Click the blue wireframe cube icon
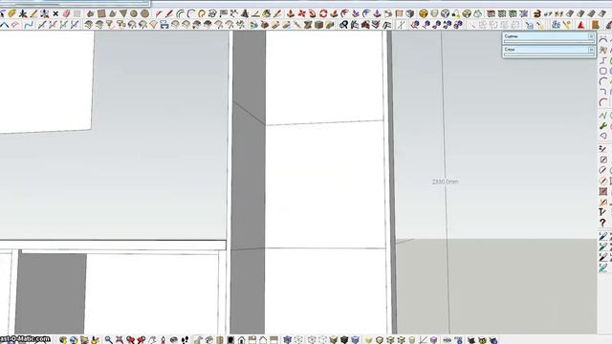This screenshot has height=344, width=612. [445, 14]
